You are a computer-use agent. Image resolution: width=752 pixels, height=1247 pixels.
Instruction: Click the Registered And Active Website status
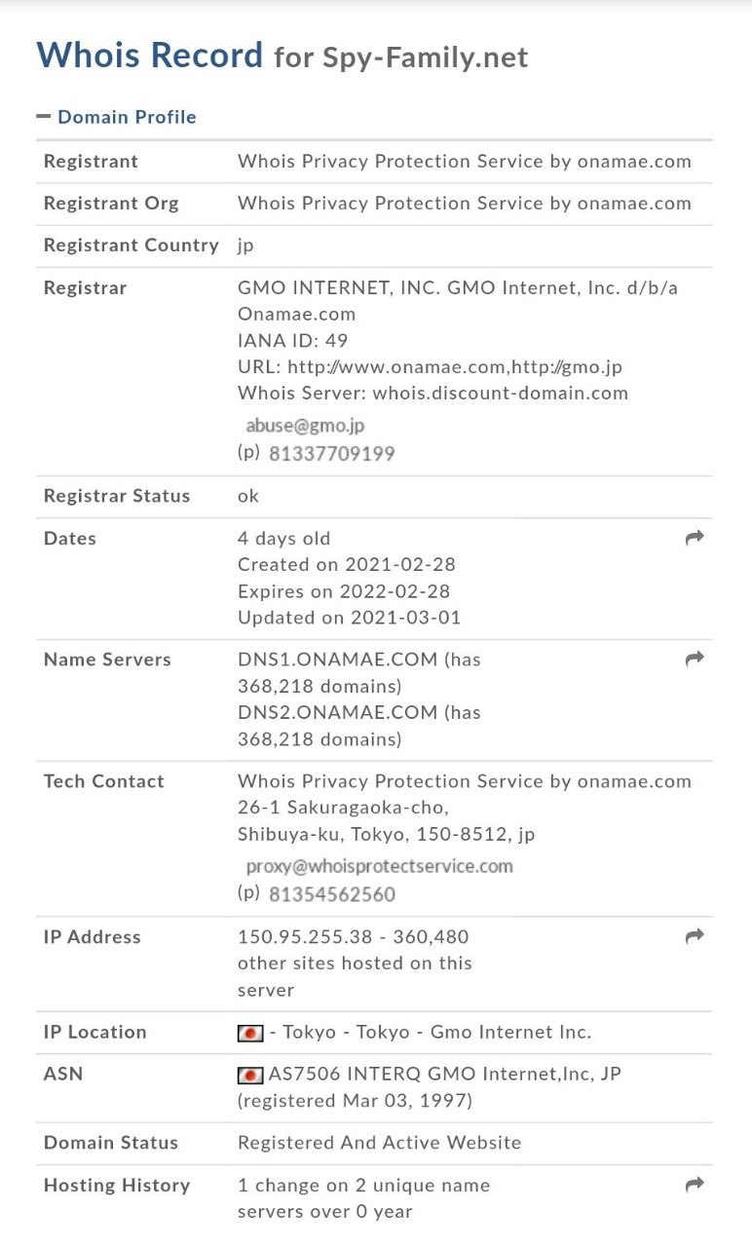click(380, 1143)
